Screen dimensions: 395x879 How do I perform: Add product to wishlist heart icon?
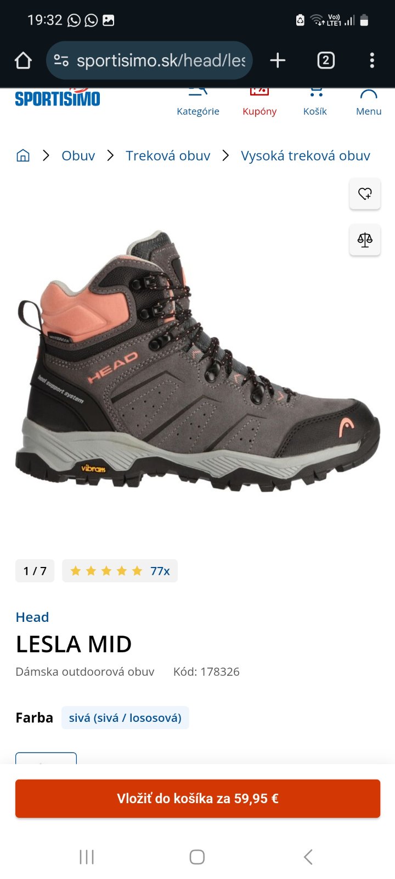(365, 193)
